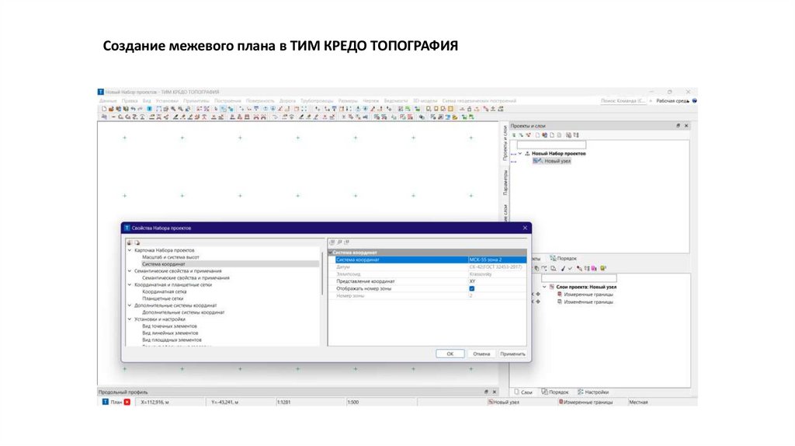Click the Новый узел node icon in projects tree

coord(537,161)
